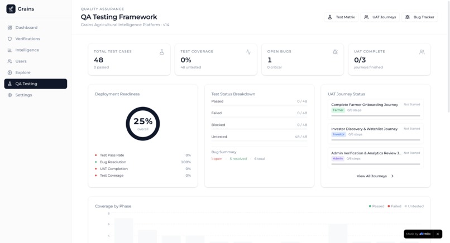This screenshot has width=450, height=243.
Task: Click the '5 resolved' bug summary text
Action: tap(238, 159)
